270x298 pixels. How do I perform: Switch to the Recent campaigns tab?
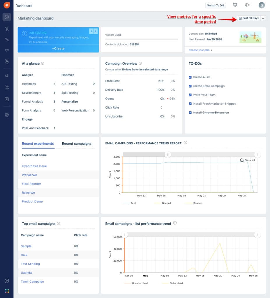76,143
